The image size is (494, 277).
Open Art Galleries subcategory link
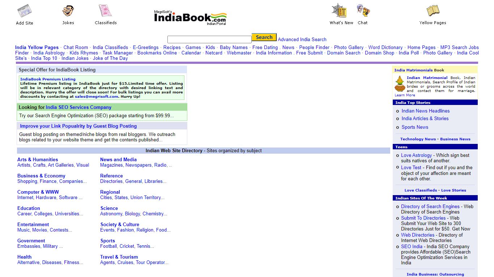pyautogui.click(x=61, y=165)
